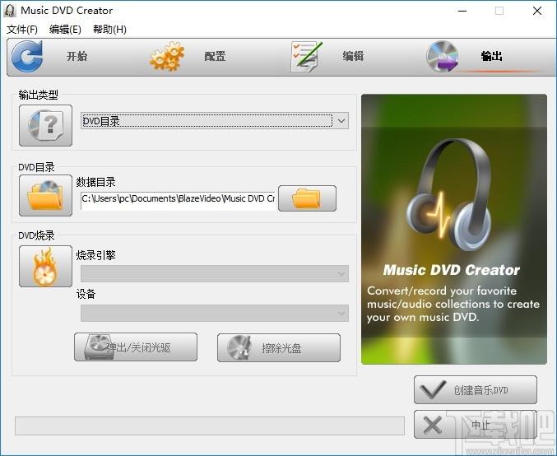Click the DVD burn flame disc icon

click(x=45, y=266)
